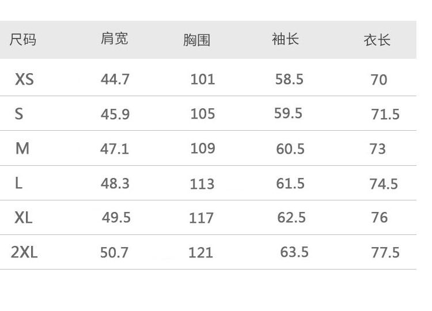
Task: Click sleeve length value 61.5
Action: pos(290,183)
